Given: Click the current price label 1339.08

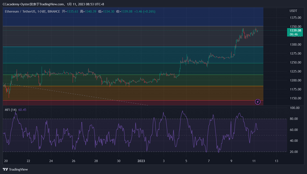Looking at the screenshot, I should coord(295,31).
